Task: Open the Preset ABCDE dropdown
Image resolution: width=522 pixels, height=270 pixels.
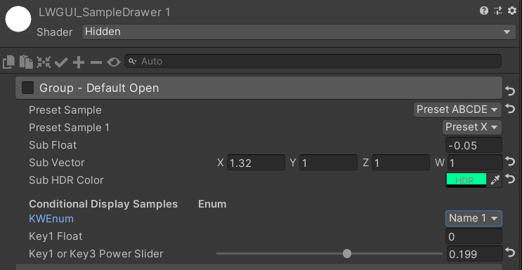Action: coord(457,109)
